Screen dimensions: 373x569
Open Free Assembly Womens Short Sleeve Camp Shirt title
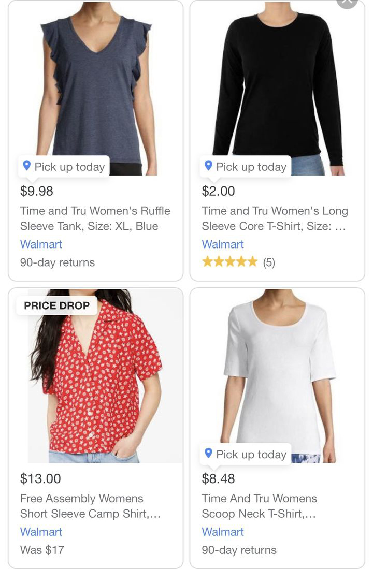click(x=90, y=506)
